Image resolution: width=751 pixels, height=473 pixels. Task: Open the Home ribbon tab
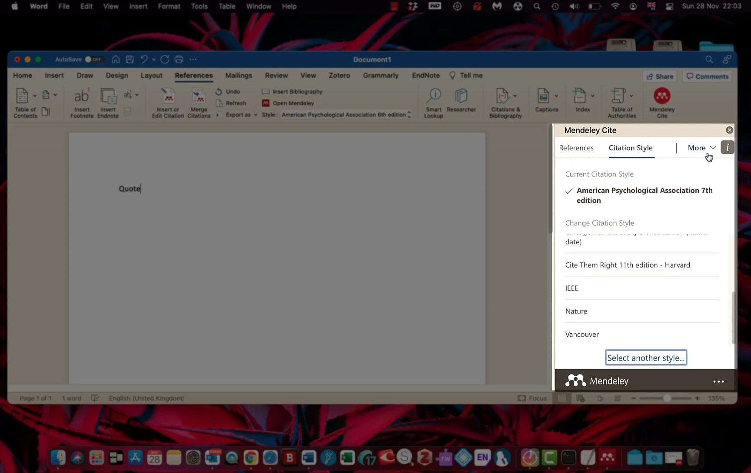pyautogui.click(x=23, y=76)
